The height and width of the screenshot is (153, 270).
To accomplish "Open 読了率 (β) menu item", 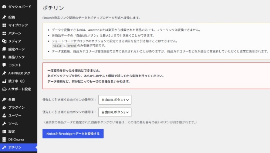I will point(18,81).
